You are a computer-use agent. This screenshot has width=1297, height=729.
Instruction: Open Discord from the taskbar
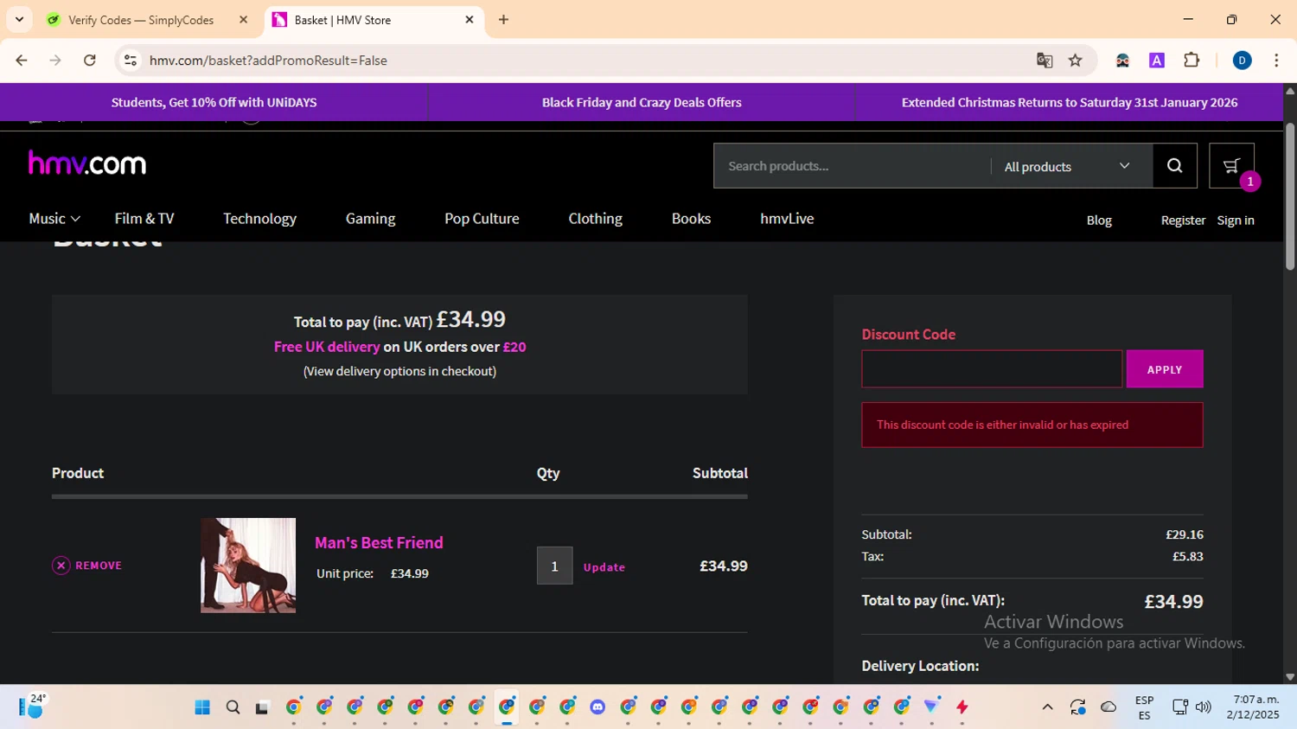597,707
